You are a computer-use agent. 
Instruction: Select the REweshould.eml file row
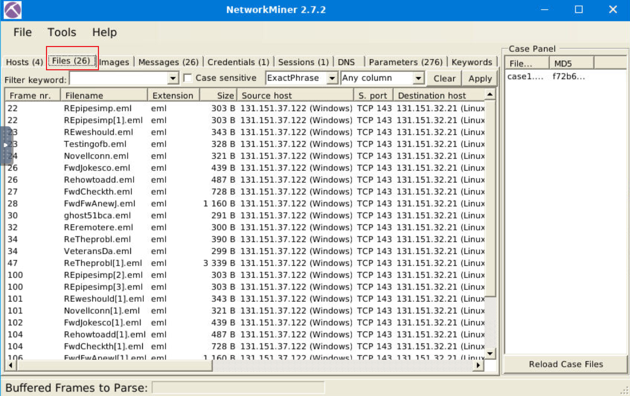[246, 132]
